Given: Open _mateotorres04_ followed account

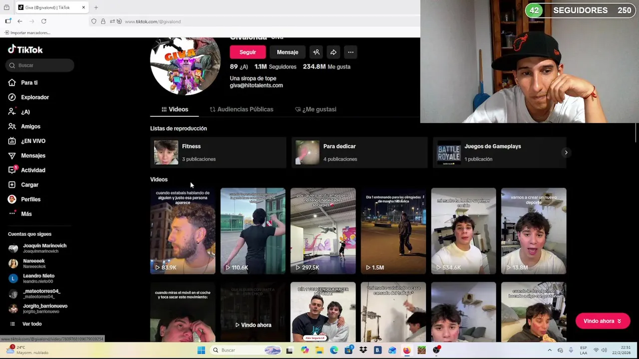Looking at the screenshot, I should pos(35,294).
